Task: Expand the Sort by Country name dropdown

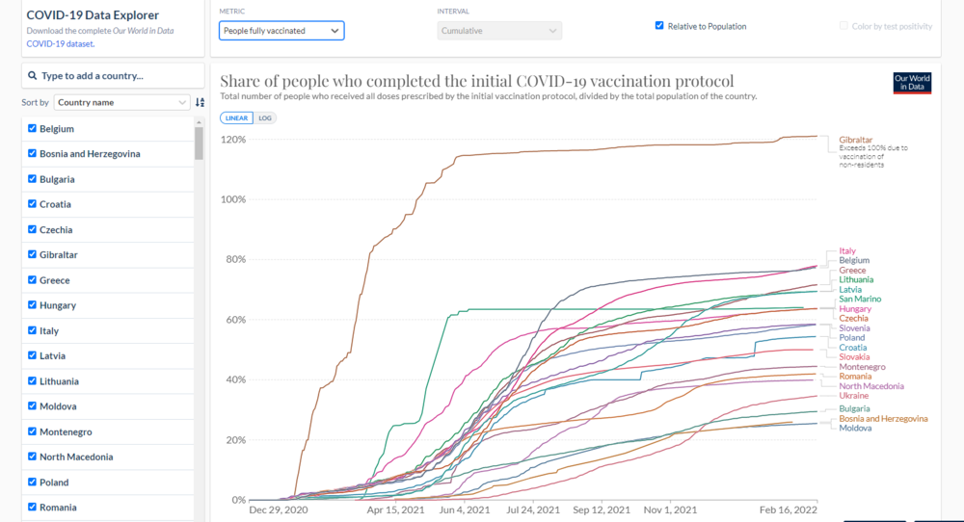Action: point(121,102)
